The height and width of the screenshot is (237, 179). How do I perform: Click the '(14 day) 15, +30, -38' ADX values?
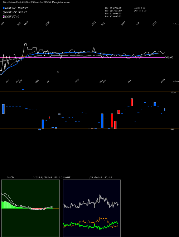pyautogui.click(x=101, y=177)
